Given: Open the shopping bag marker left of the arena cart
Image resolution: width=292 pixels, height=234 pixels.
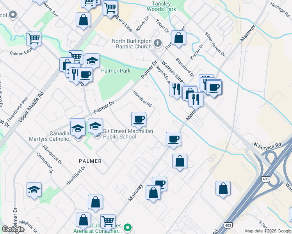Looking at the screenshot, I should point(83,220).
